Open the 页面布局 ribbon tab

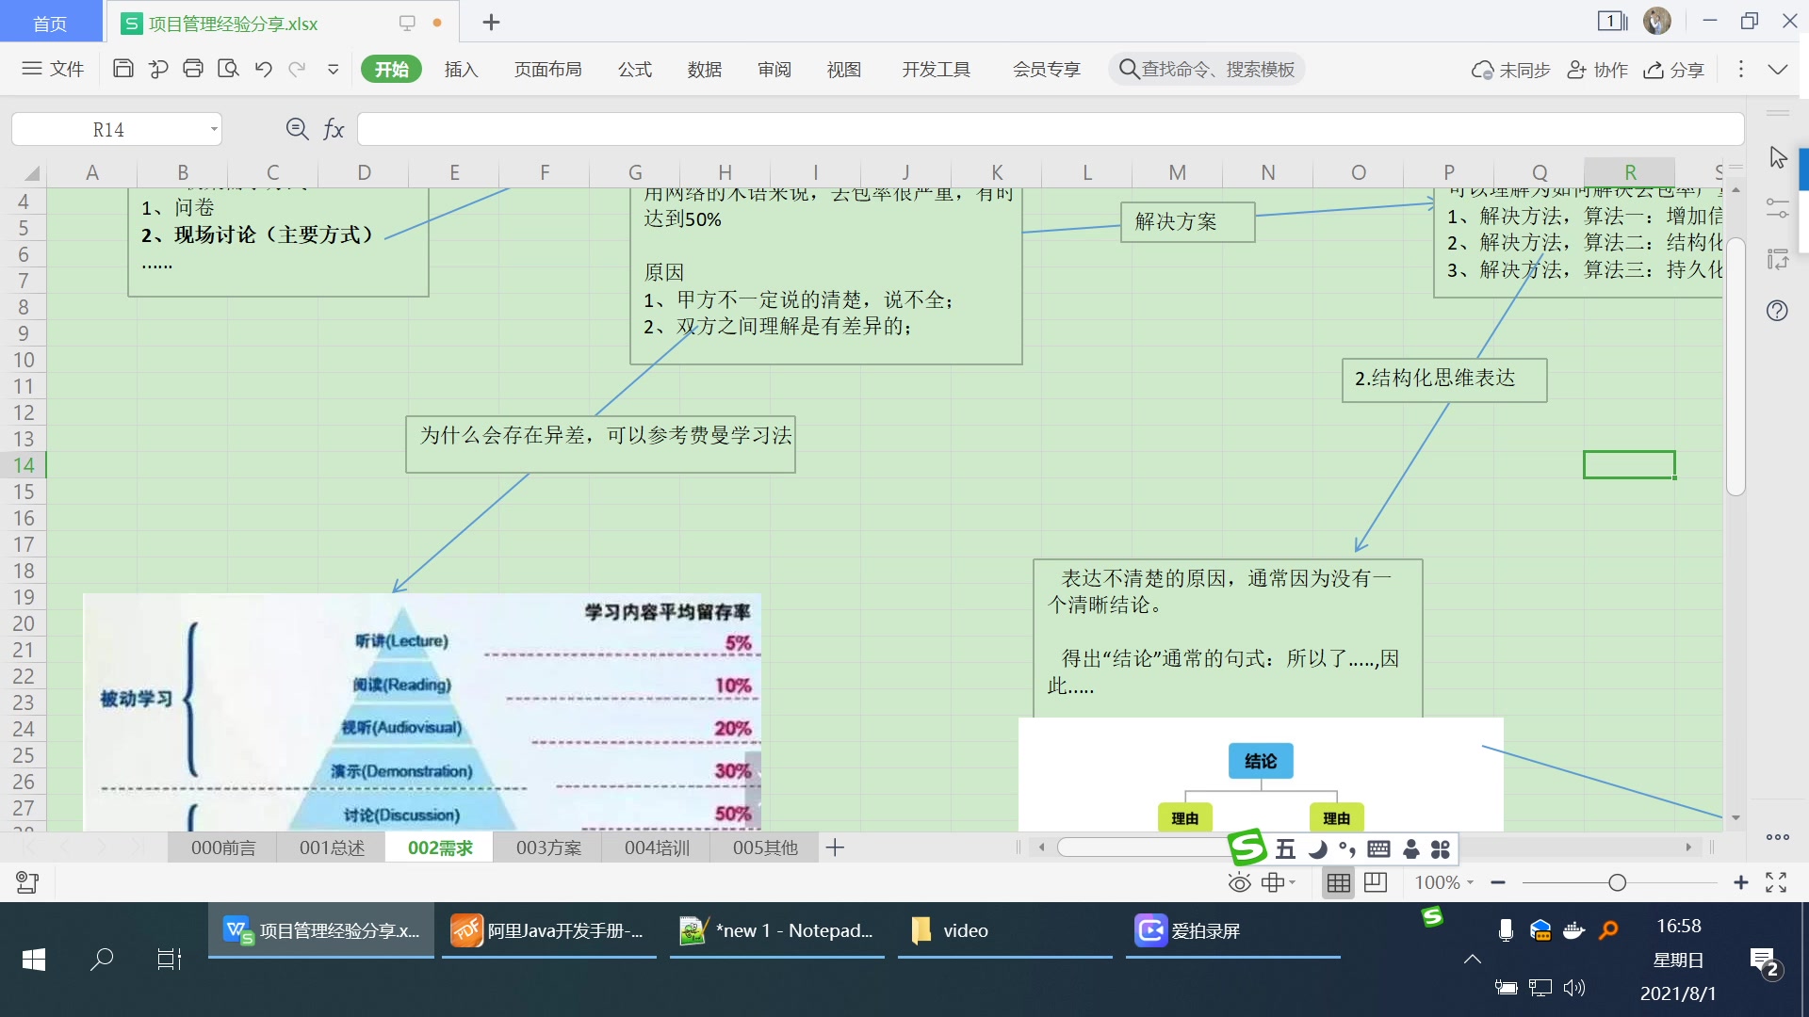(x=548, y=69)
